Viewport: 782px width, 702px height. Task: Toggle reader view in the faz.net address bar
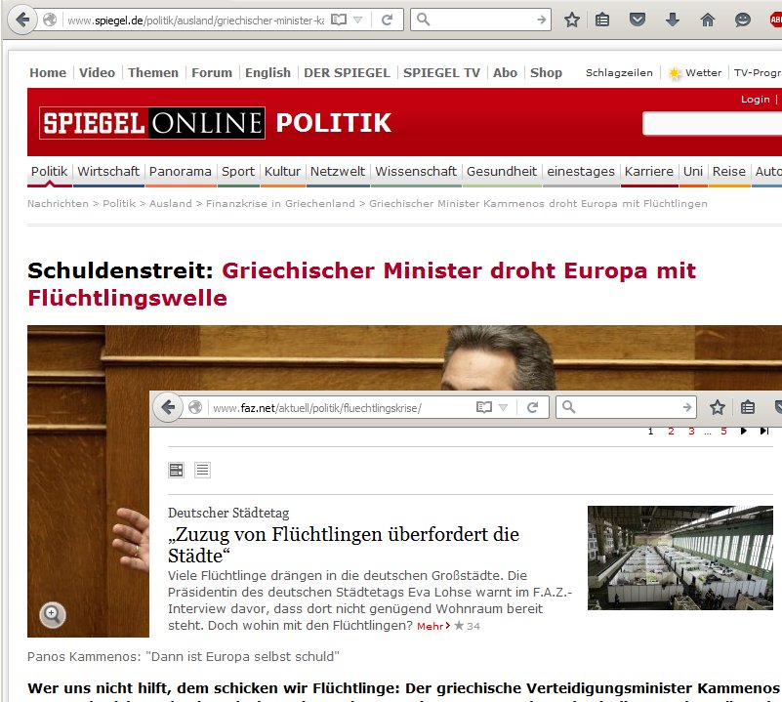(x=484, y=408)
